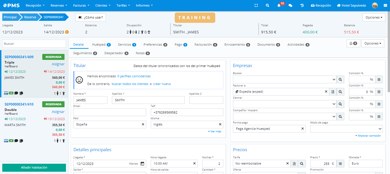The width and height of the screenshot is (390, 174).
Task: Open the apps grid icon
Action: (x=385, y=5)
